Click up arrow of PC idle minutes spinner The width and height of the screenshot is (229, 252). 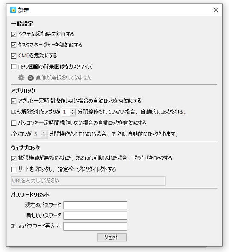(x=44, y=133)
